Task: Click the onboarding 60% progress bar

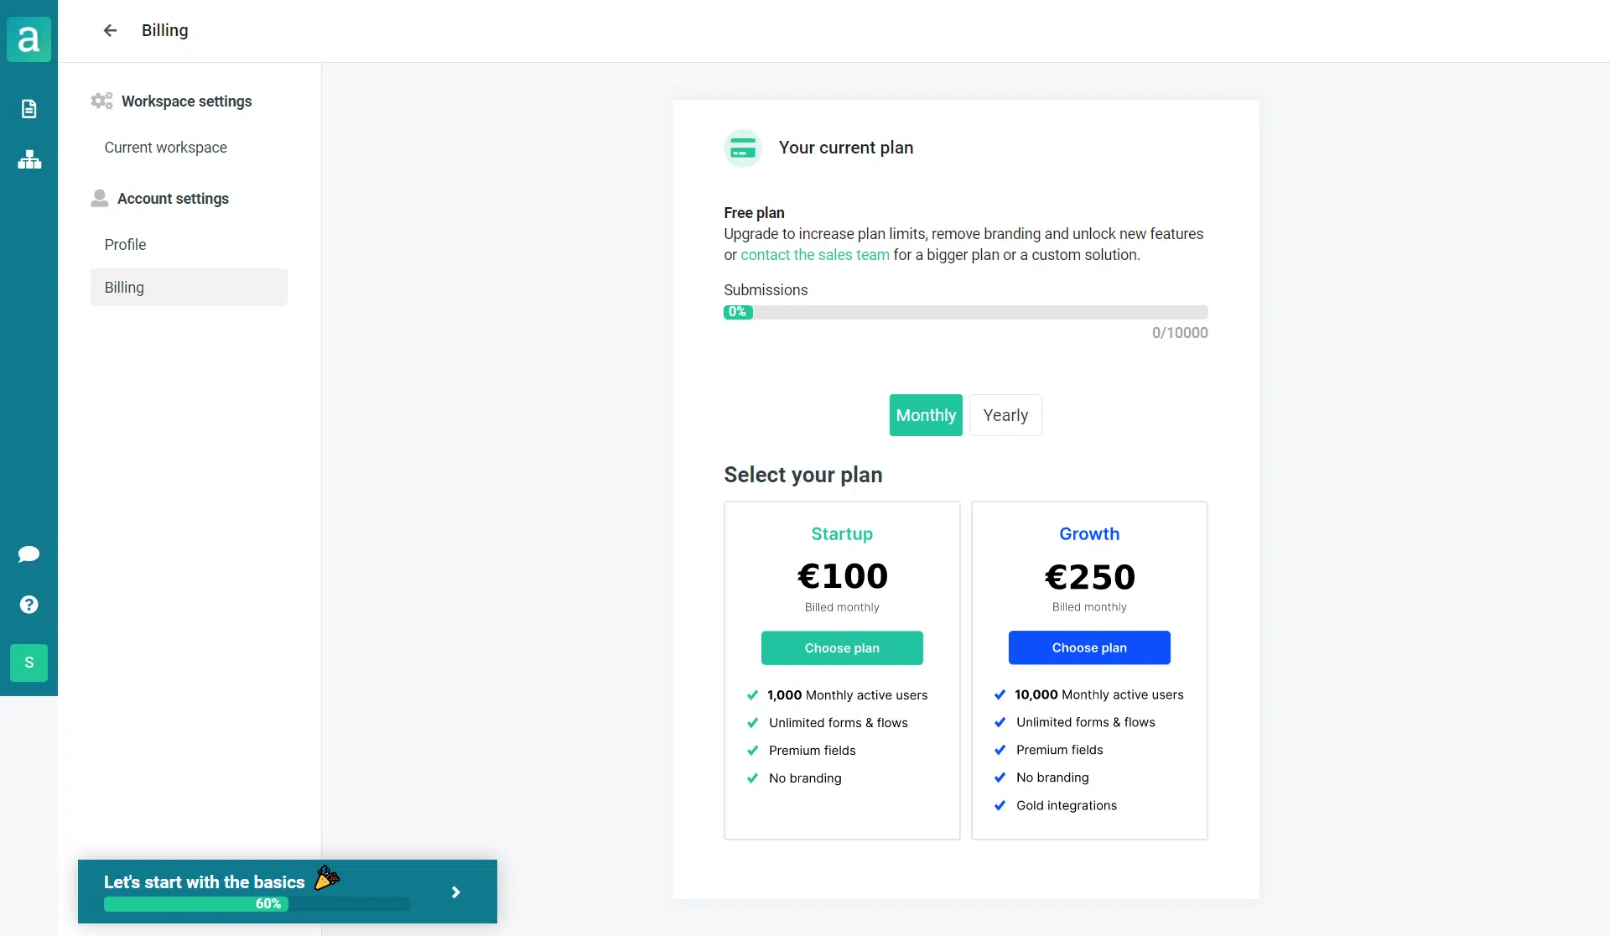Action: (257, 904)
